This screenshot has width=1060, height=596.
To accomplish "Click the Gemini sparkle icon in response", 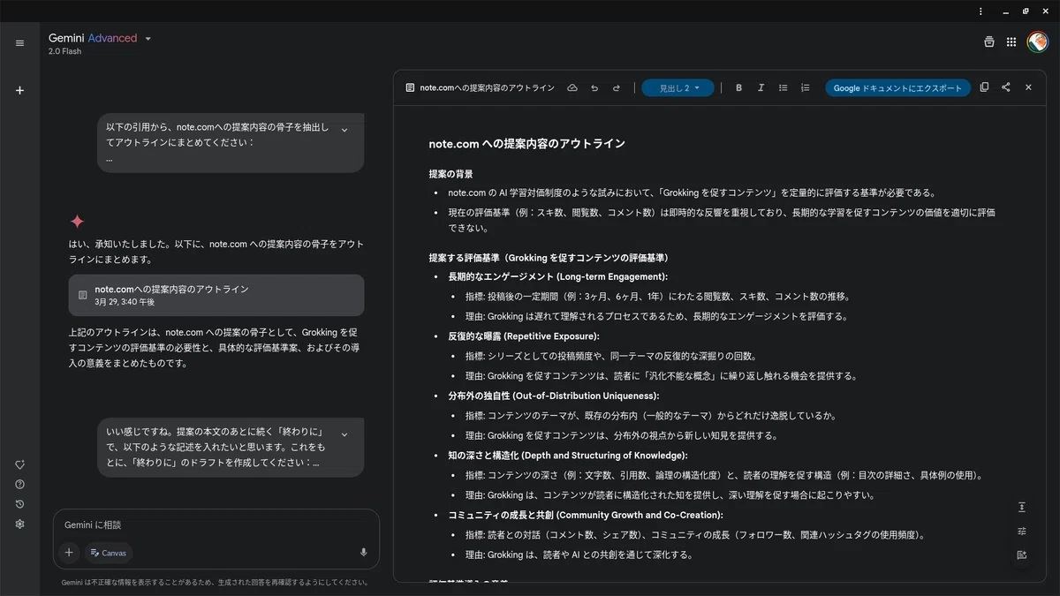I will pos(77,222).
